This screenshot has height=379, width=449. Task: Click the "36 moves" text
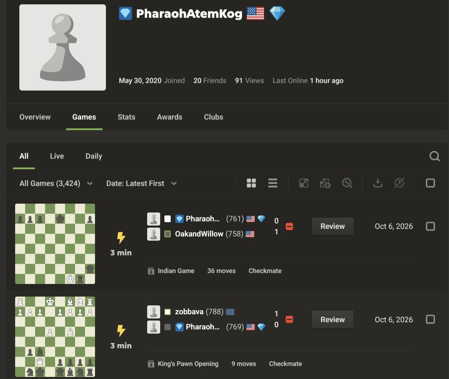click(x=222, y=271)
